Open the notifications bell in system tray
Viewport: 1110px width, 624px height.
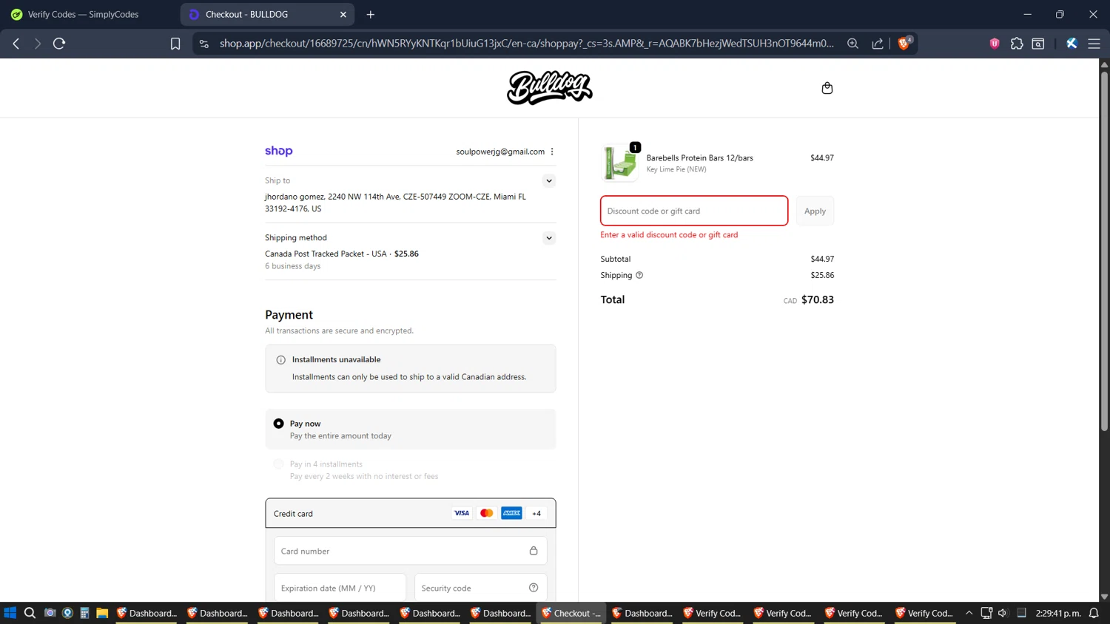1094,613
